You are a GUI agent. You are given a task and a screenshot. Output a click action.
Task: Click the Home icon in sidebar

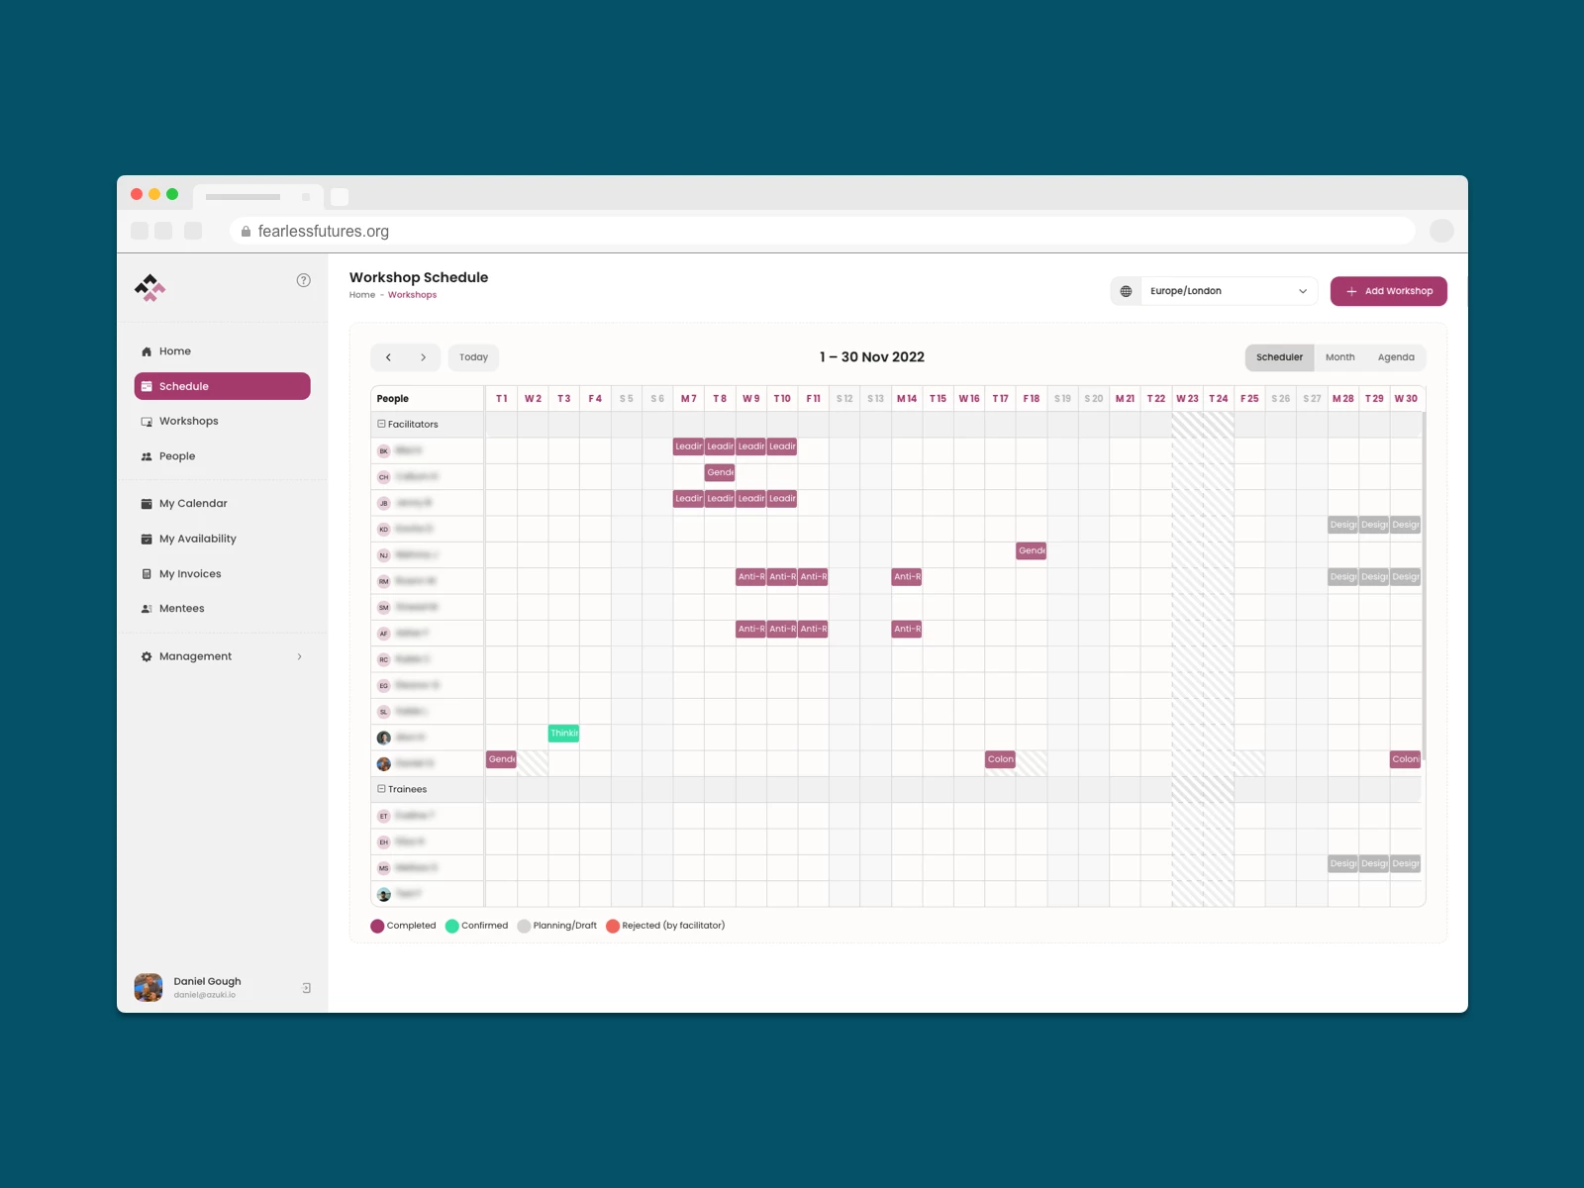(147, 351)
